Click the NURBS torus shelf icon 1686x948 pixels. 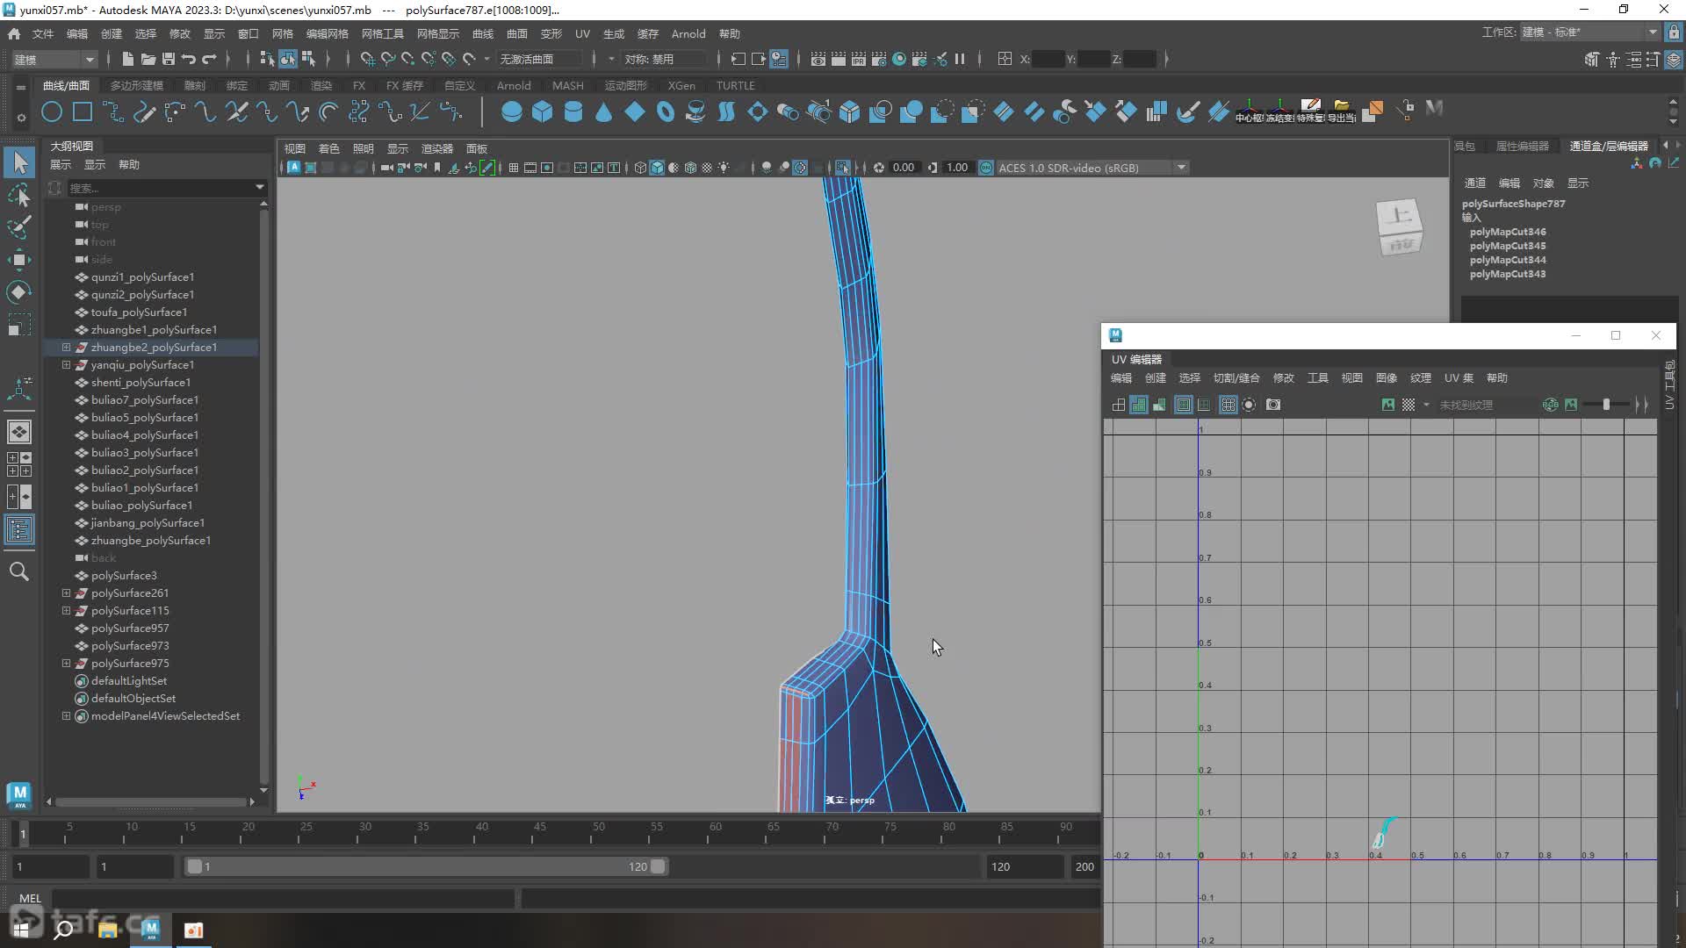point(665,112)
